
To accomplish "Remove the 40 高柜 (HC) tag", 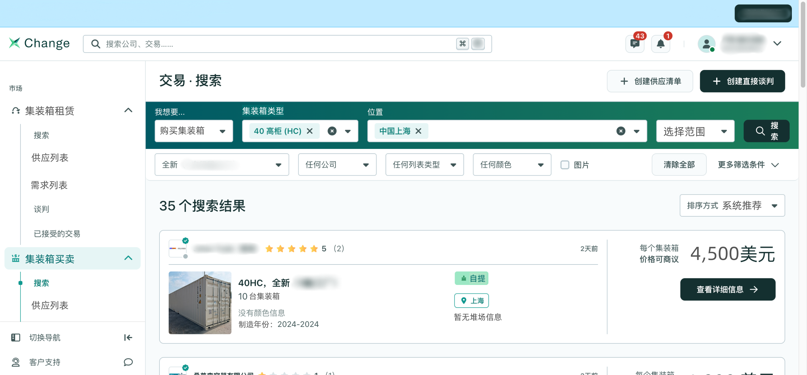I will pos(310,131).
